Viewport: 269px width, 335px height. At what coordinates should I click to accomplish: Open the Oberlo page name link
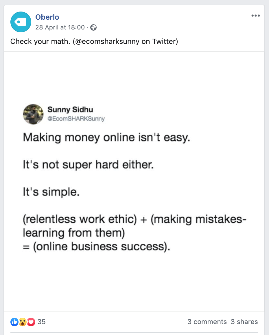(x=47, y=17)
